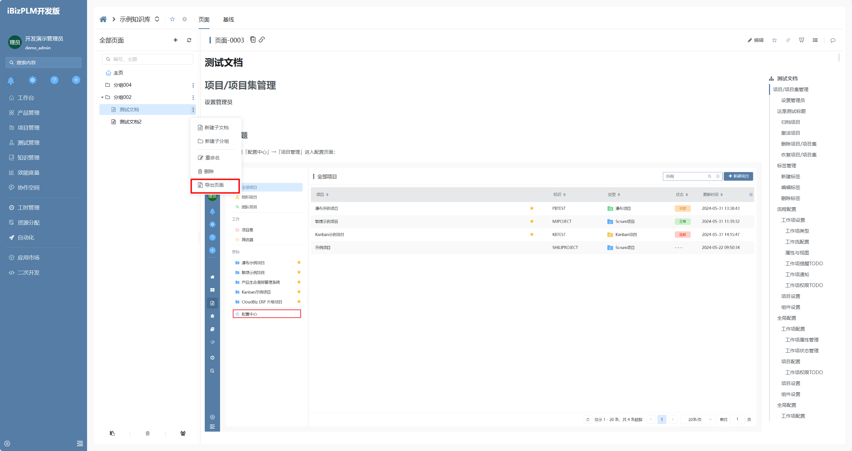Copy the link of 页面-0003
The width and height of the screenshot is (852, 451).
(x=262, y=40)
